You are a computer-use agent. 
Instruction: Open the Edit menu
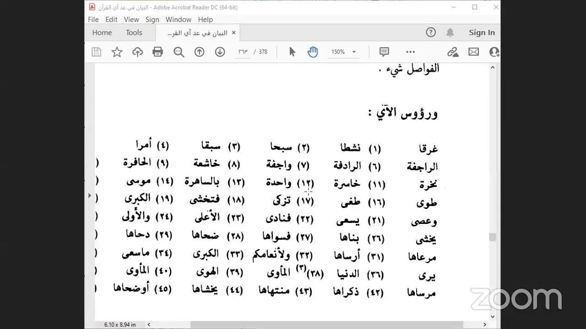point(111,20)
